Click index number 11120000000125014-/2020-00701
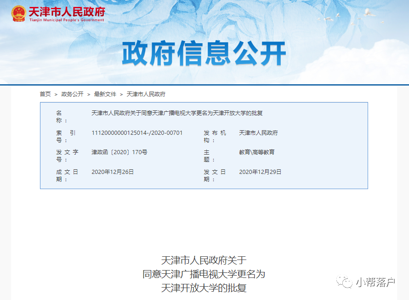The width and height of the screenshot is (409, 300). (x=137, y=133)
